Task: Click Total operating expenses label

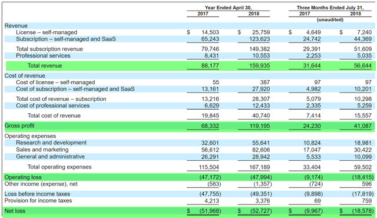Action: pos(59,167)
